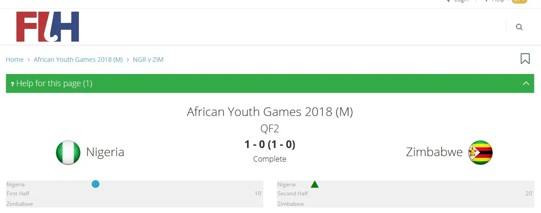Collapse the help panel chevron

point(525,83)
